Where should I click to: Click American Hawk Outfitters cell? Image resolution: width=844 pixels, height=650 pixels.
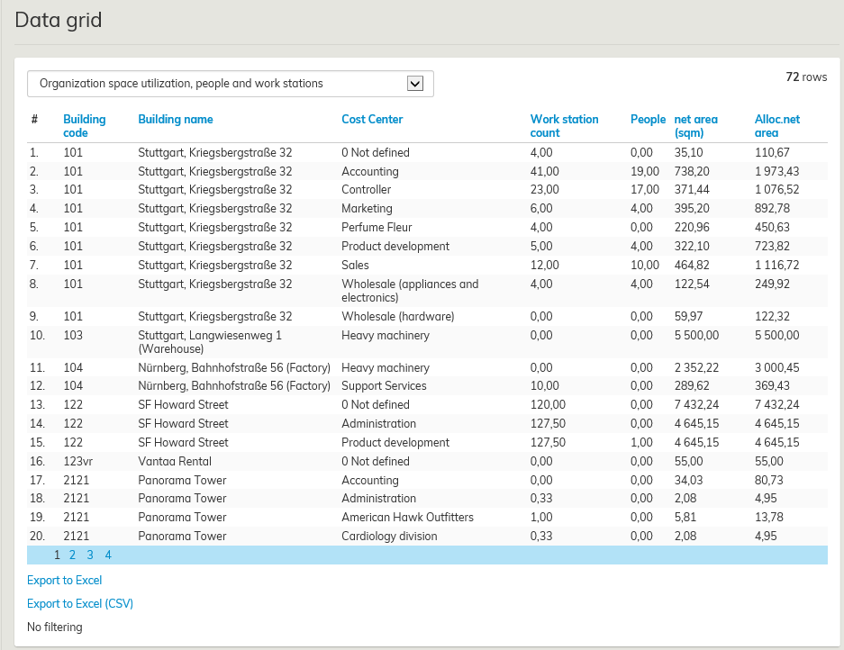point(407,517)
